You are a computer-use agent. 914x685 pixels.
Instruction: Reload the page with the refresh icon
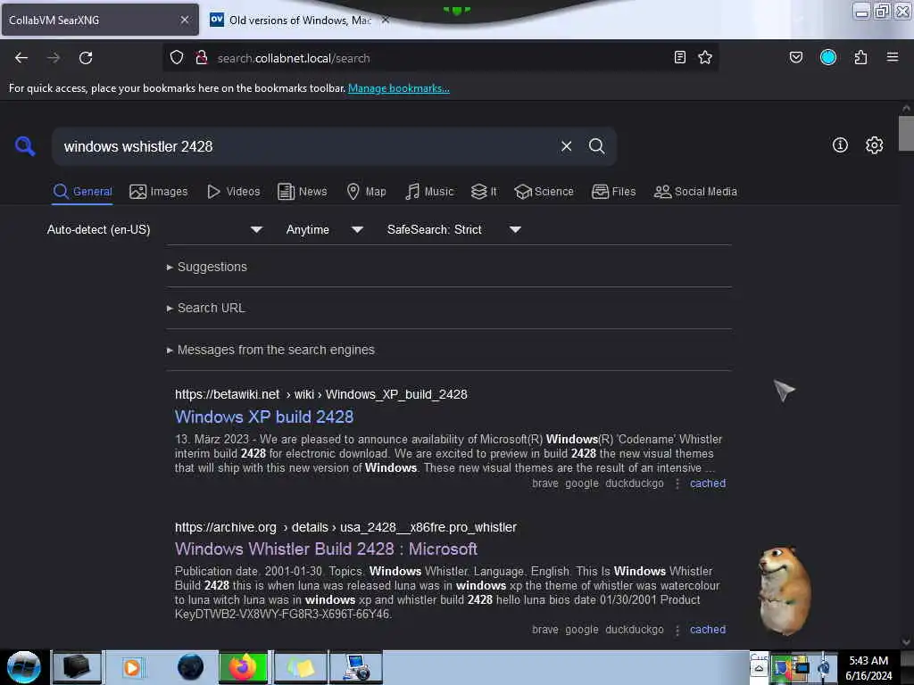(86, 58)
